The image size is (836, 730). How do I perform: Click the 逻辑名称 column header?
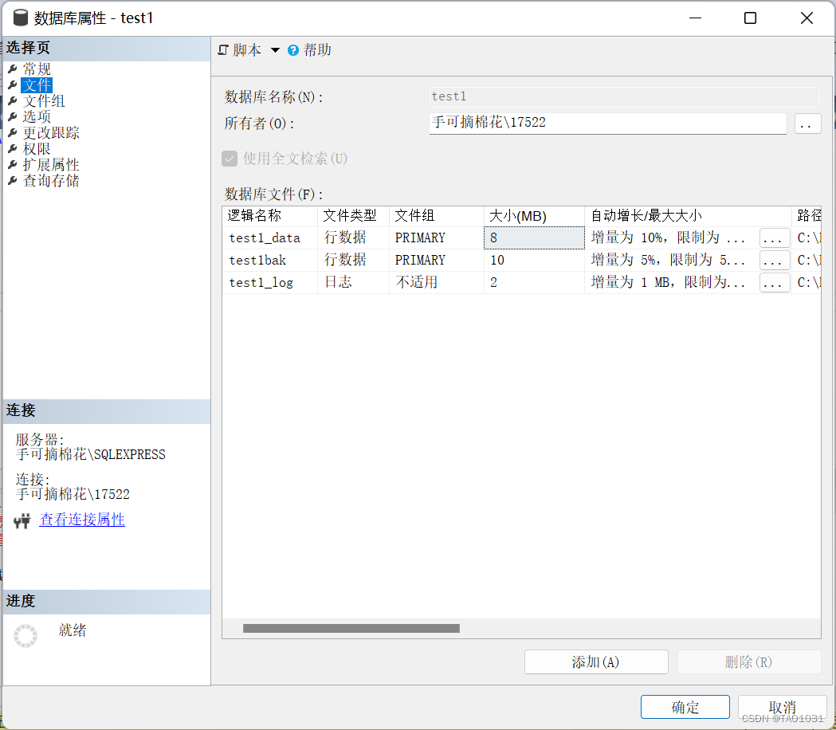[270, 216]
